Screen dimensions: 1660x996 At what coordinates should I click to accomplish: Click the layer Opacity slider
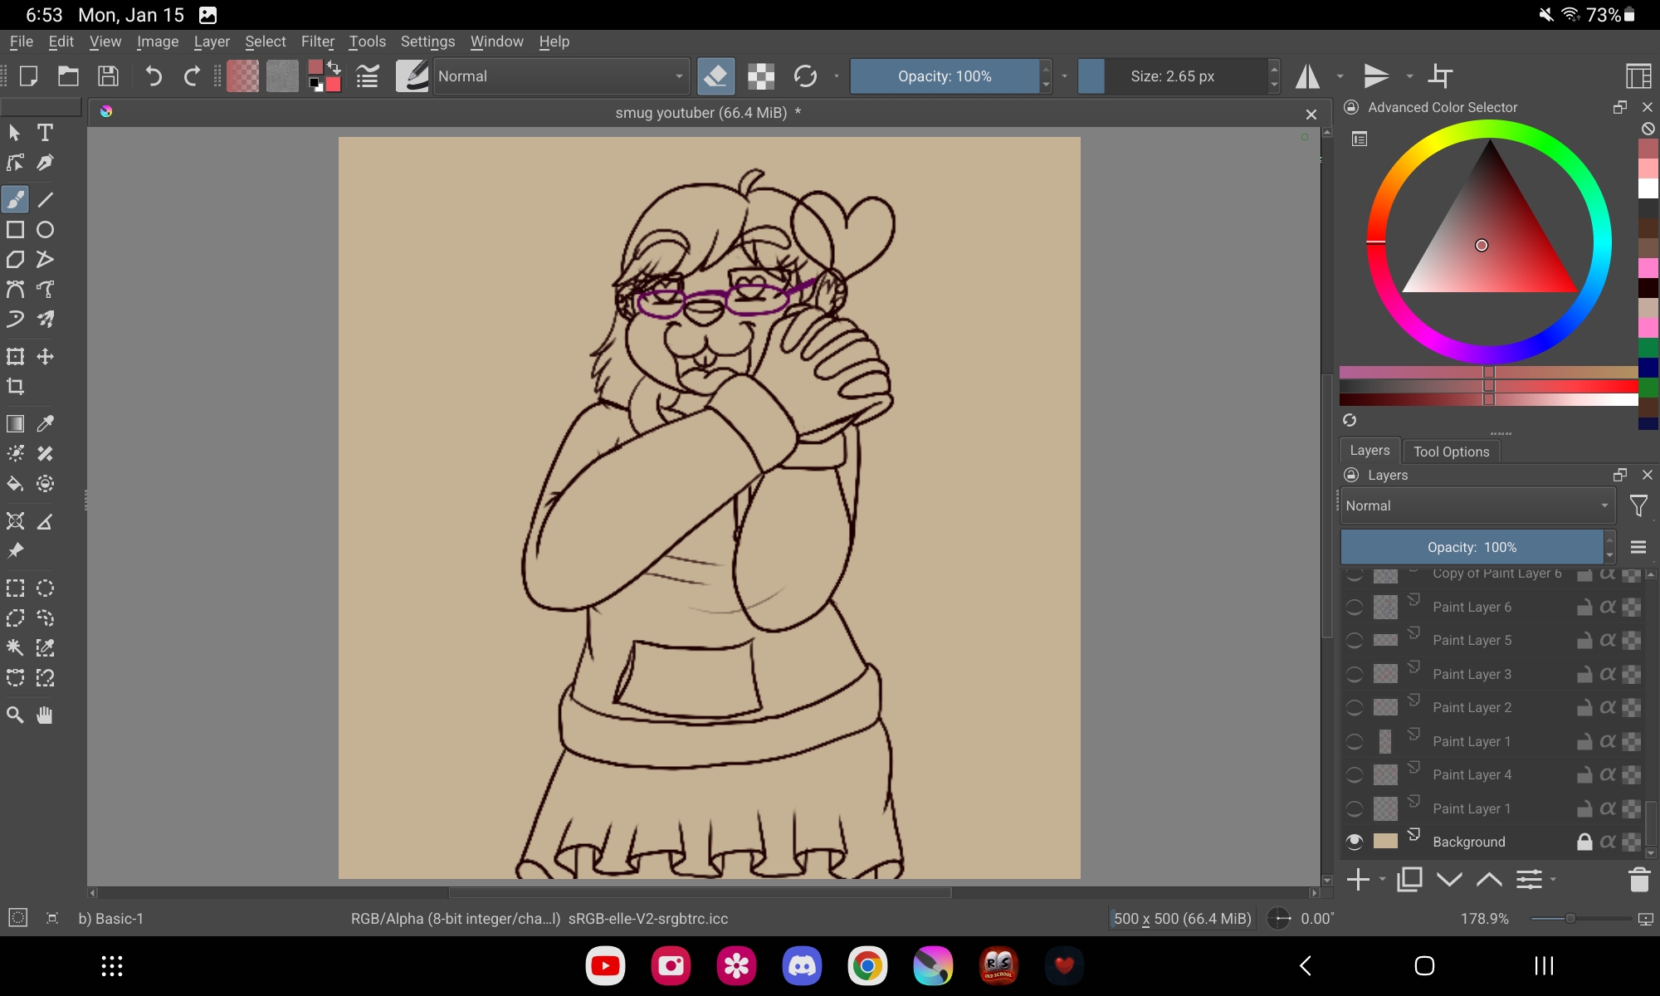coord(1472,548)
